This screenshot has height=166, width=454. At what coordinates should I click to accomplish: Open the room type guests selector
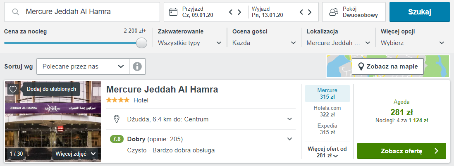[354, 12]
